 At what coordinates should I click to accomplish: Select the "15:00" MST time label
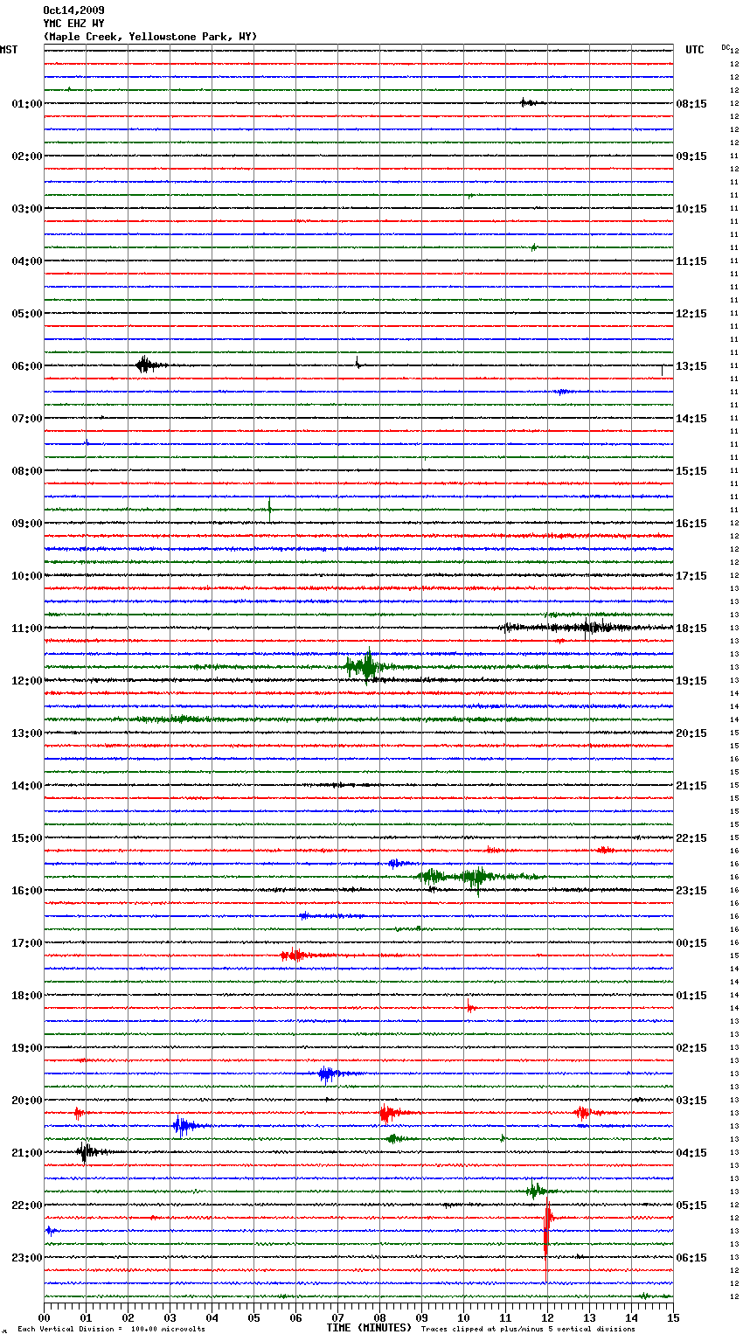coord(27,838)
